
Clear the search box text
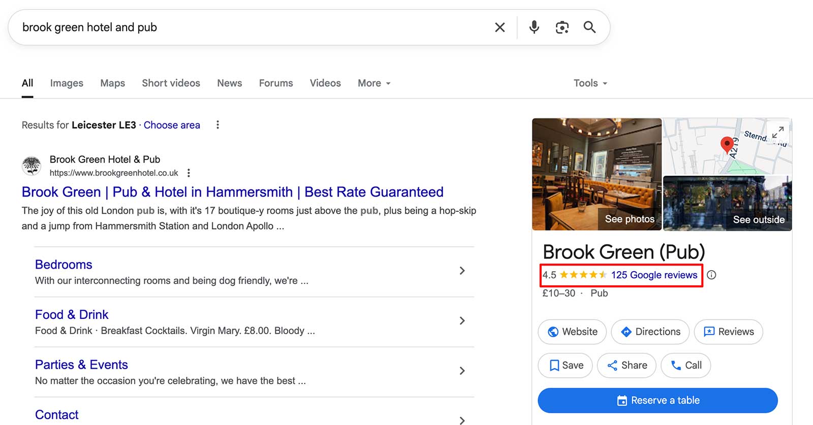pos(499,27)
